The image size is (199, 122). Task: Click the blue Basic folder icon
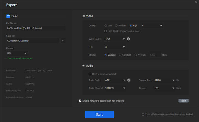8,16
